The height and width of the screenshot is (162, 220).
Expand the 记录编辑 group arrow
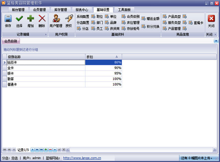point(46,34)
